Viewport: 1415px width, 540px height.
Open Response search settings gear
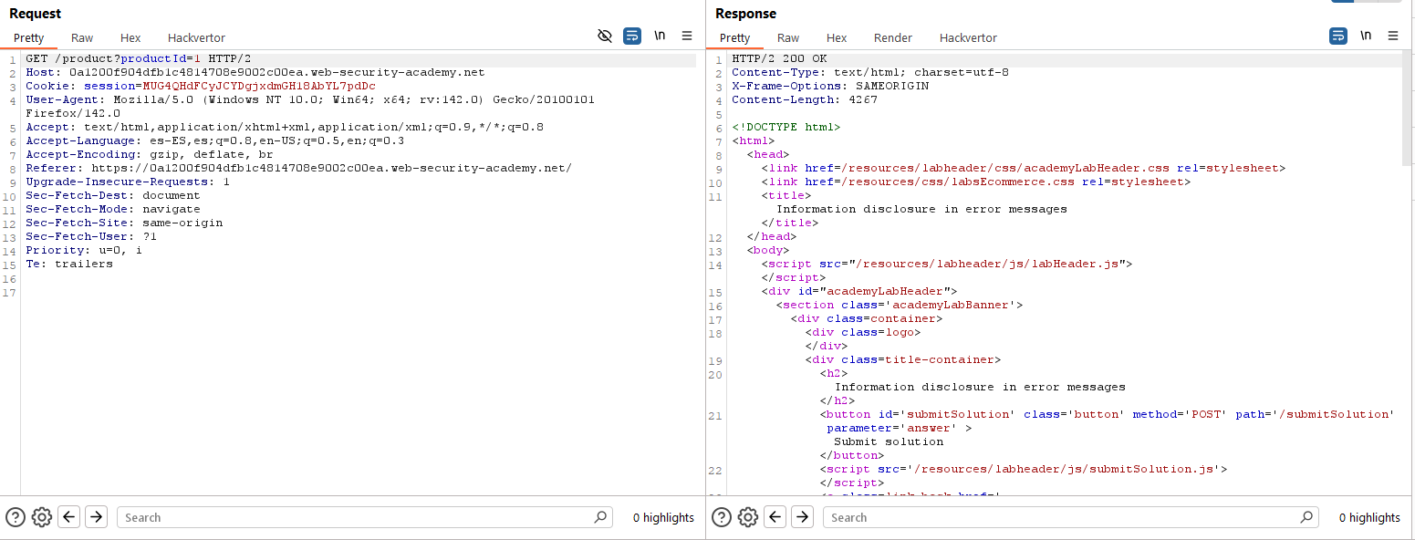coord(748,517)
